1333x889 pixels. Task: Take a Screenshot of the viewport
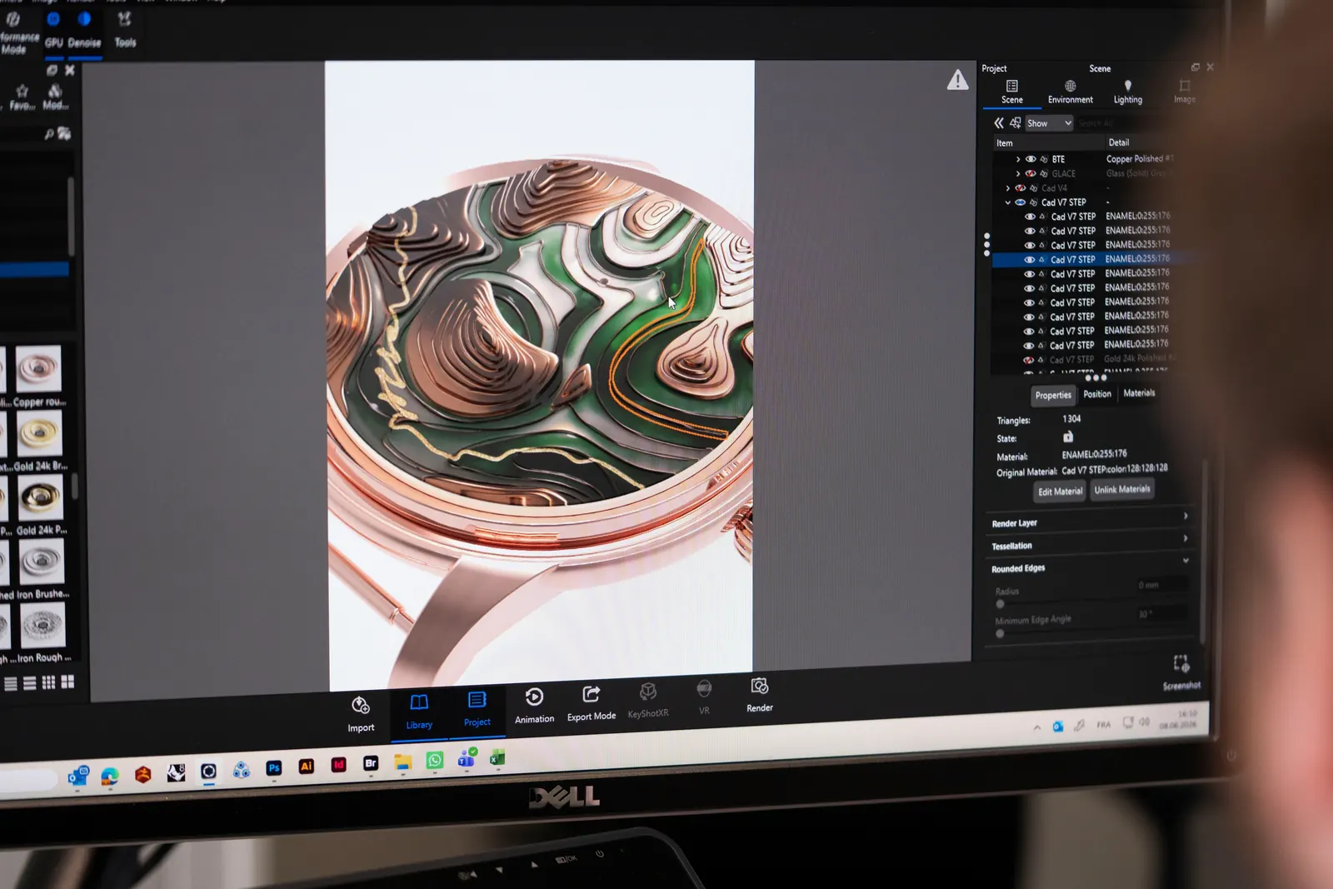pyautogui.click(x=1181, y=672)
